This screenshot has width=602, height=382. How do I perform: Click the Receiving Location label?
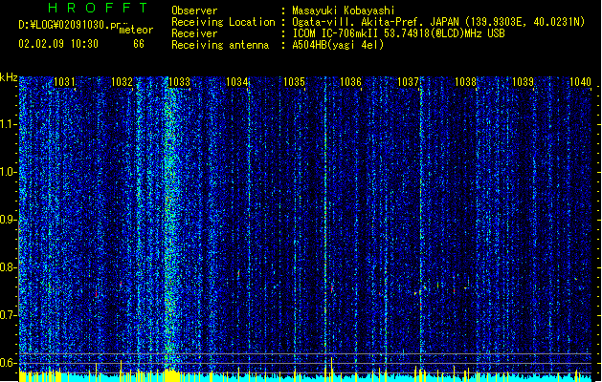pos(223,22)
